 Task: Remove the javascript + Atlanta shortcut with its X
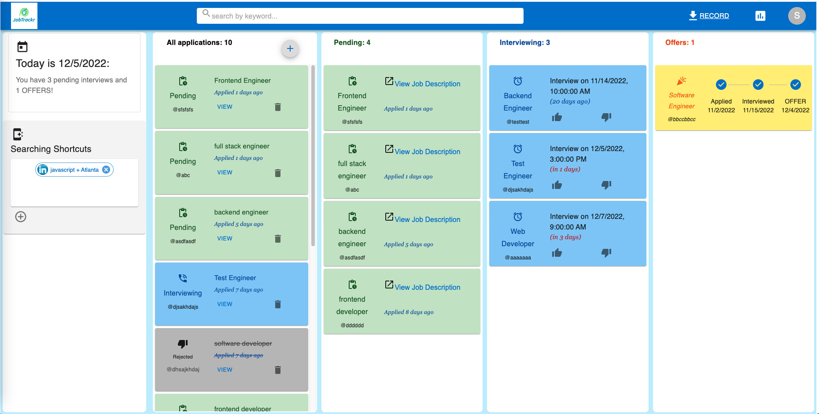click(106, 169)
